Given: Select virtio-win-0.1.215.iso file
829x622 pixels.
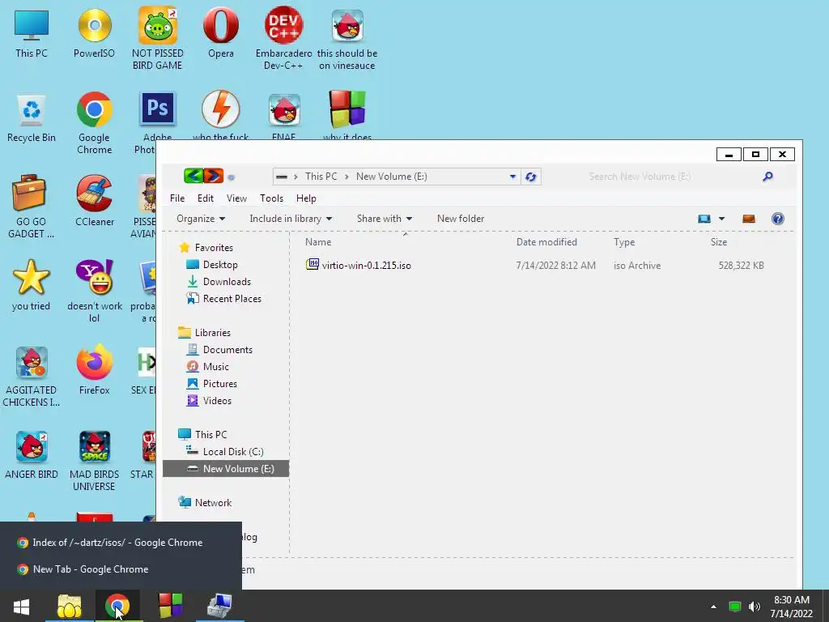Looking at the screenshot, I should (x=359, y=265).
